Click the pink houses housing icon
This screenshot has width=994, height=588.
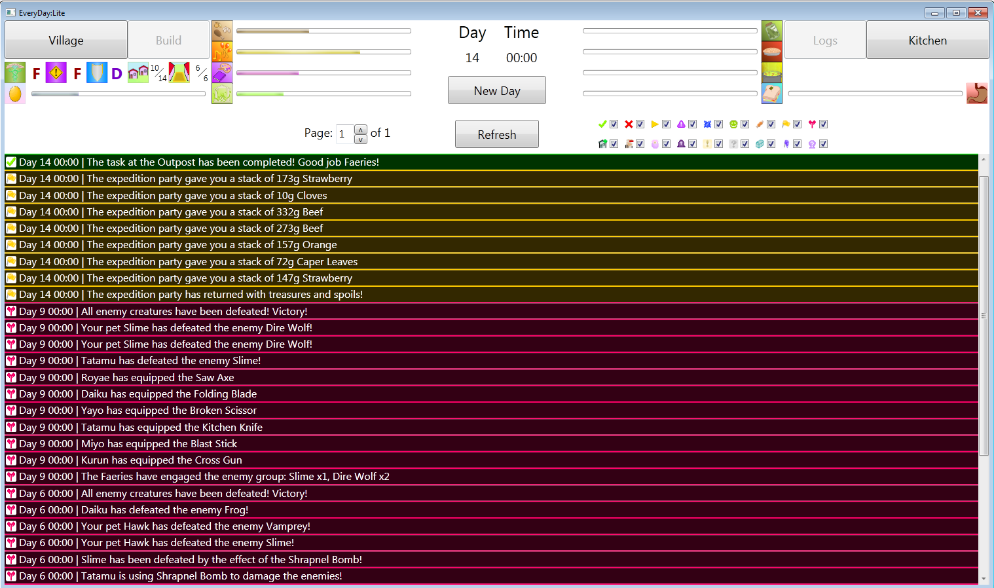(x=138, y=73)
